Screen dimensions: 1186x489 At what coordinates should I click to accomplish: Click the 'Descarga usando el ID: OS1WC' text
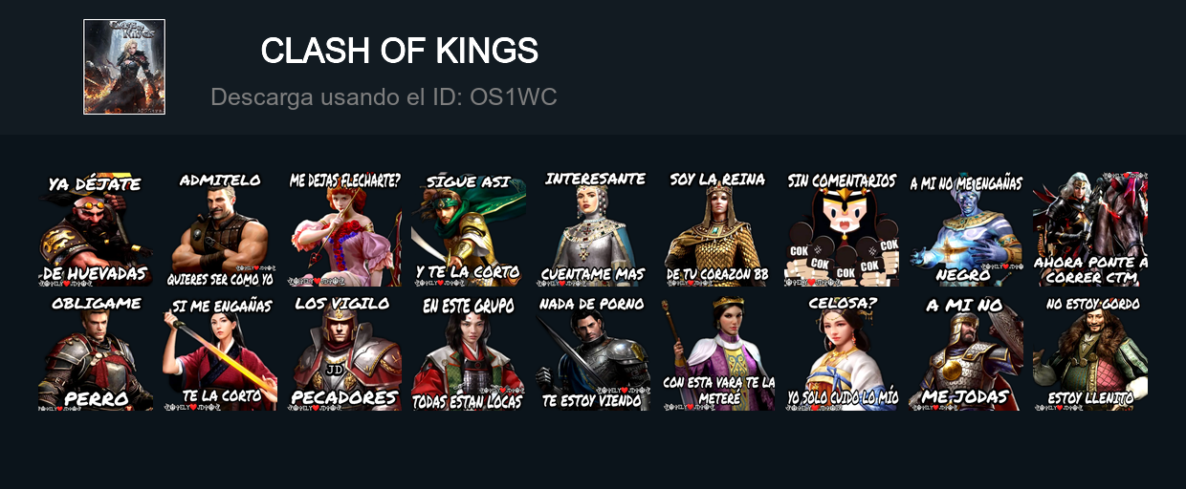click(x=384, y=97)
